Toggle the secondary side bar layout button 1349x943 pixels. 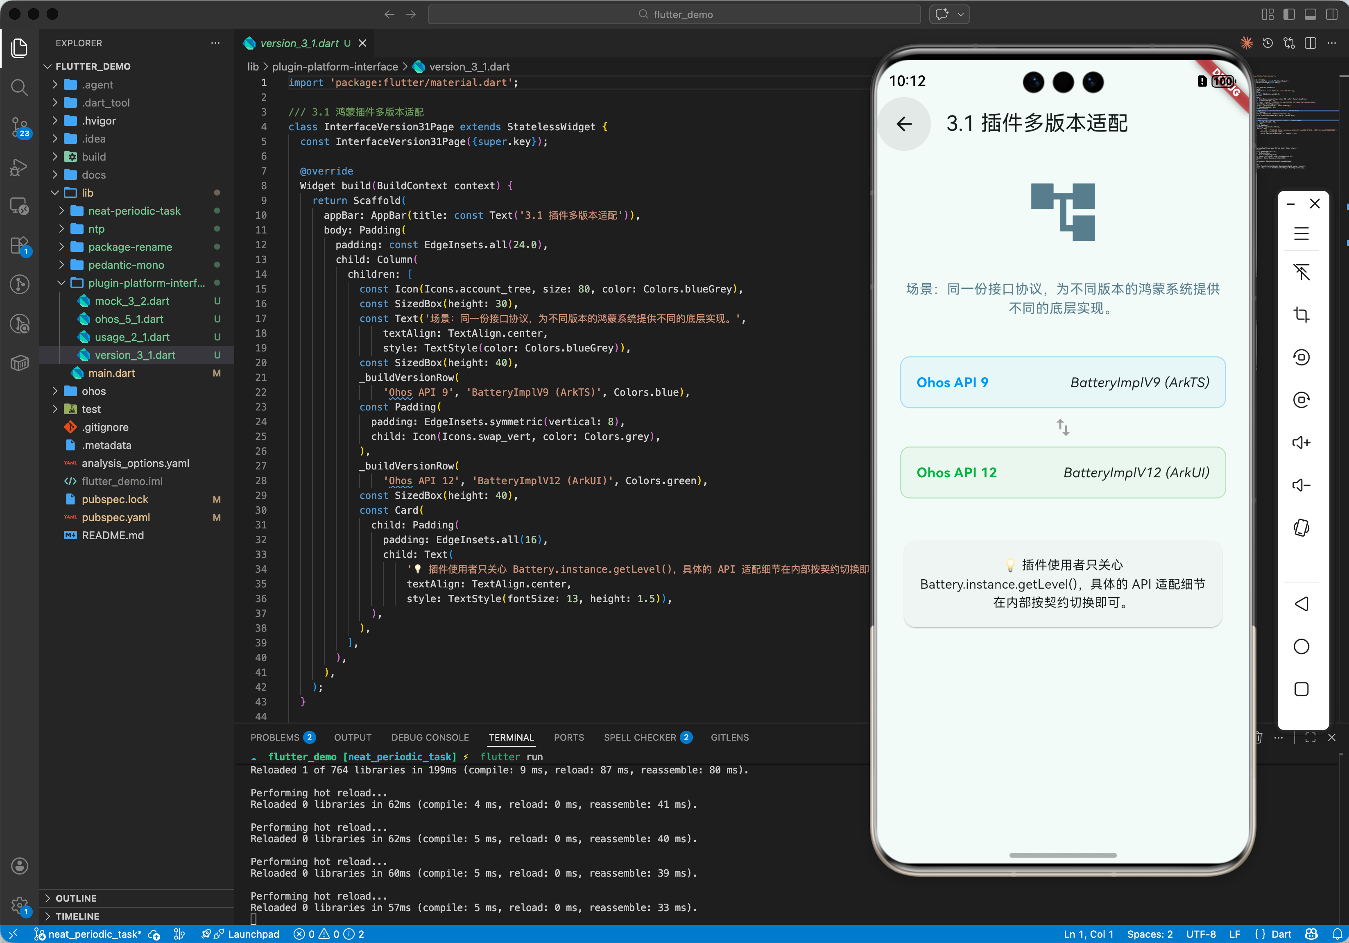tap(1331, 14)
